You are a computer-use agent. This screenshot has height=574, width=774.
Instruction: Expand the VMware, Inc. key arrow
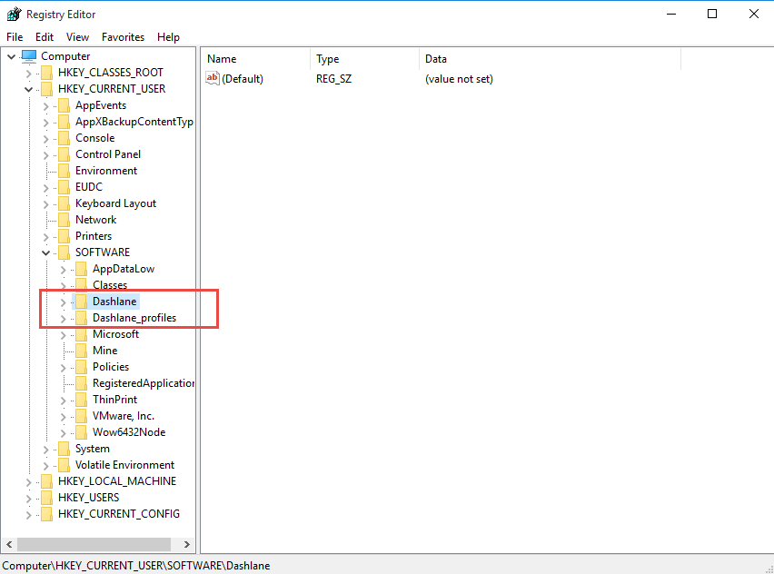click(x=63, y=416)
